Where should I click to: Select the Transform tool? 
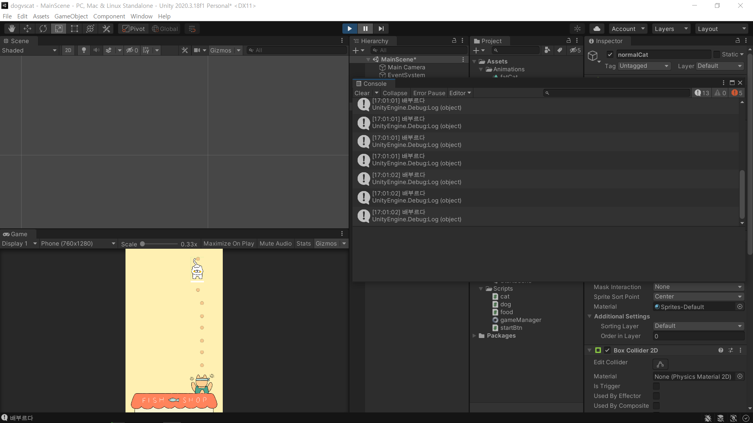(x=90, y=29)
